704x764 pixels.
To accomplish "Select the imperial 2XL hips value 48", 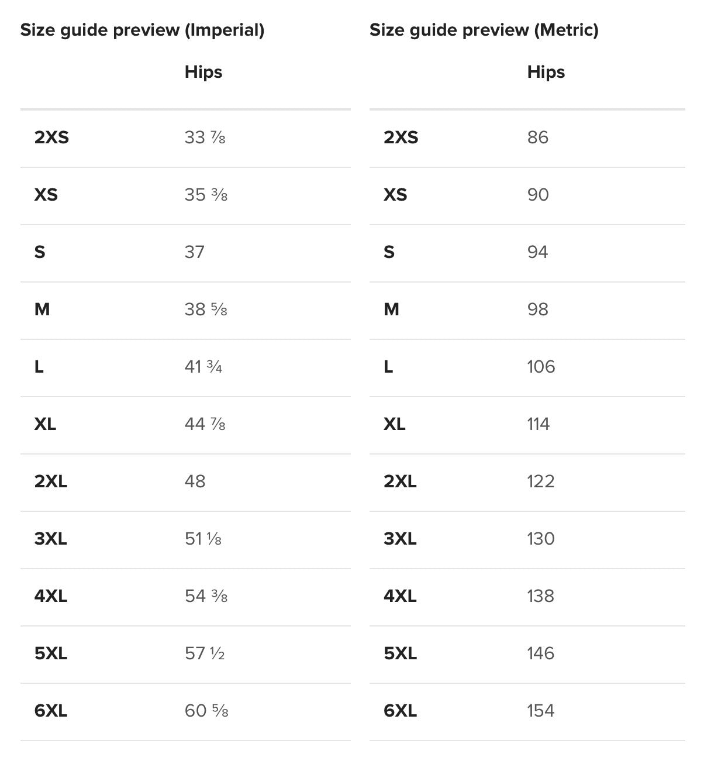I will pos(195,481).
